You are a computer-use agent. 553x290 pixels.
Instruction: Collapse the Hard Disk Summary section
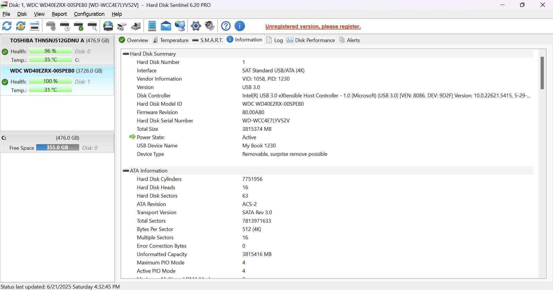pos(126,54)
